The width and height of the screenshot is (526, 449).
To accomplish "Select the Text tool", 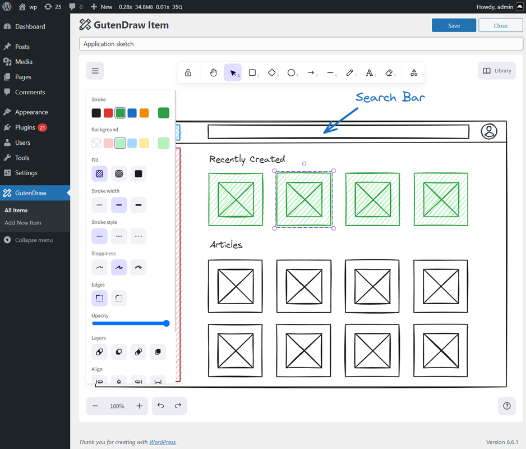I will coord(370,72).
